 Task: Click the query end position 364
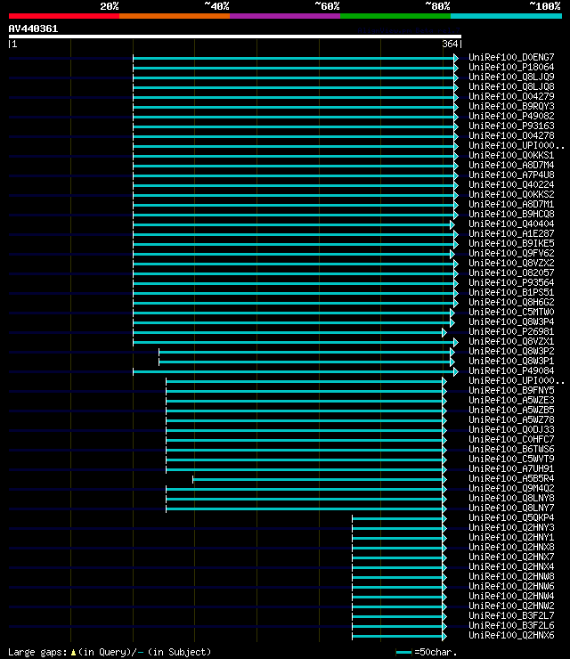(x=450, y=44)
